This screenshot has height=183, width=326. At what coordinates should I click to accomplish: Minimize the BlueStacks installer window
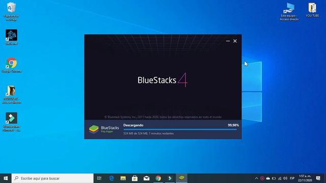click(228, 41)
